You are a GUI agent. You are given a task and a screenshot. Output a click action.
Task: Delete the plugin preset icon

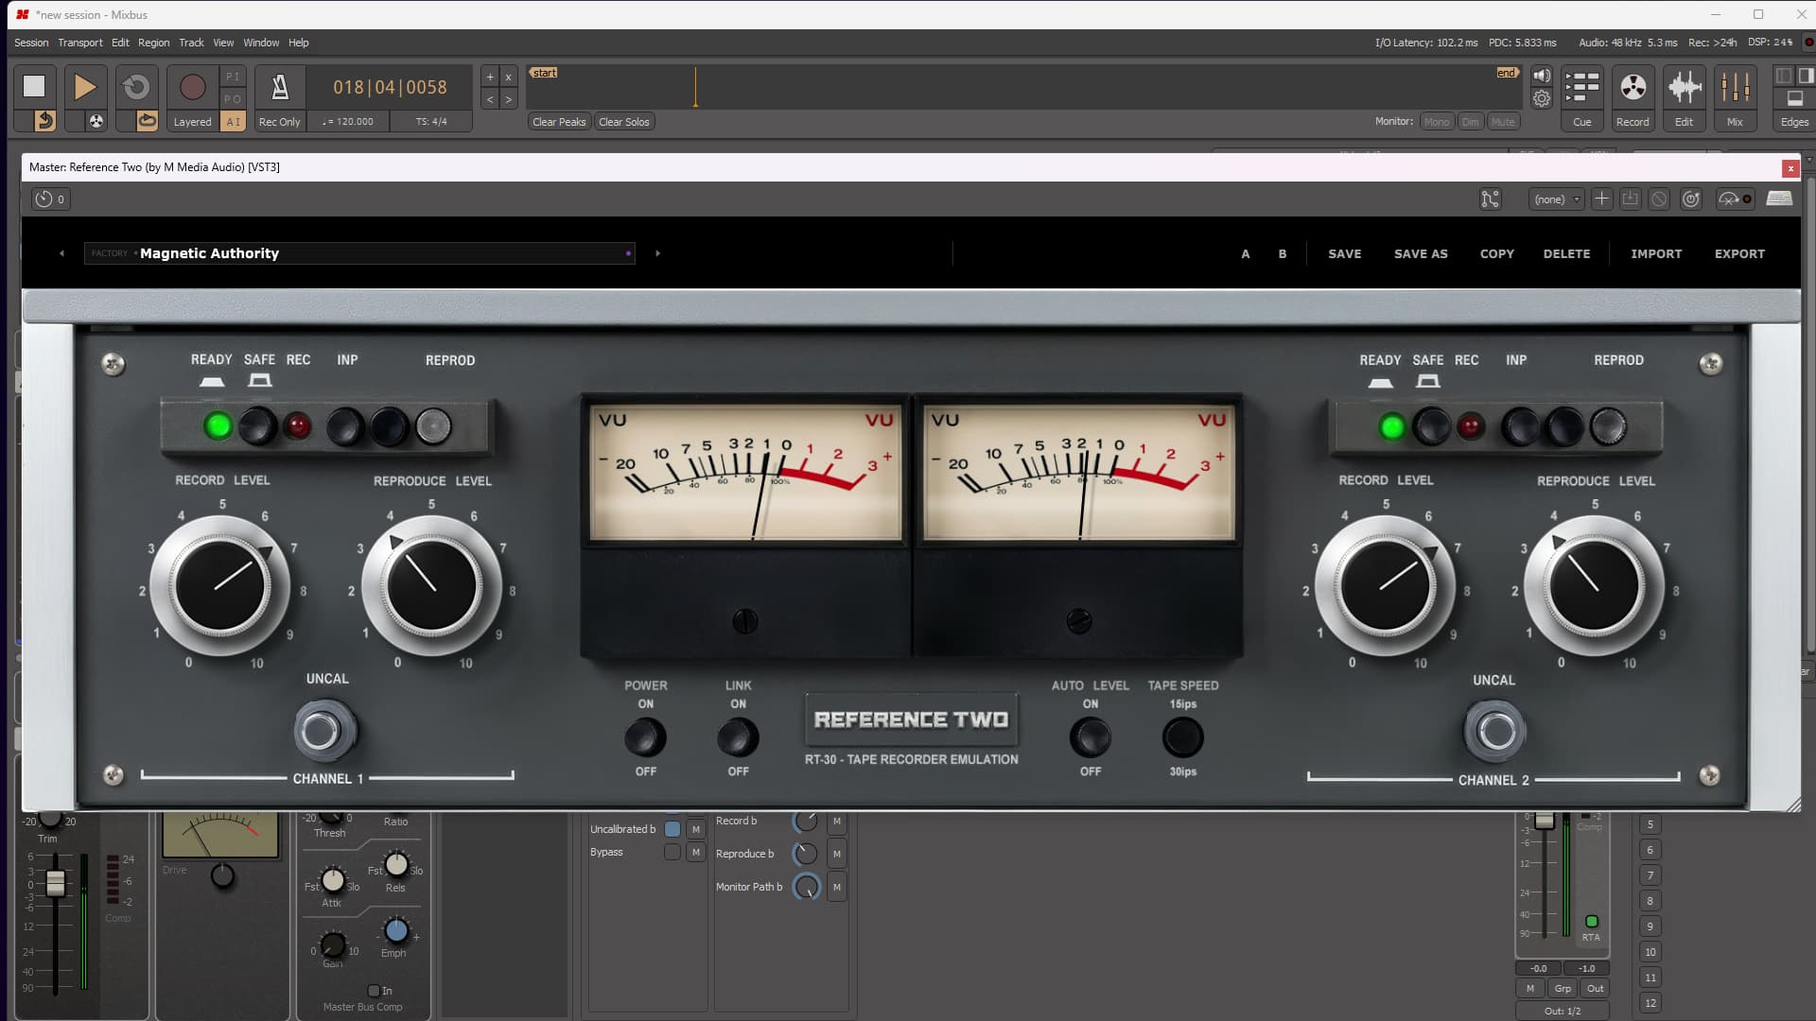1659,199
